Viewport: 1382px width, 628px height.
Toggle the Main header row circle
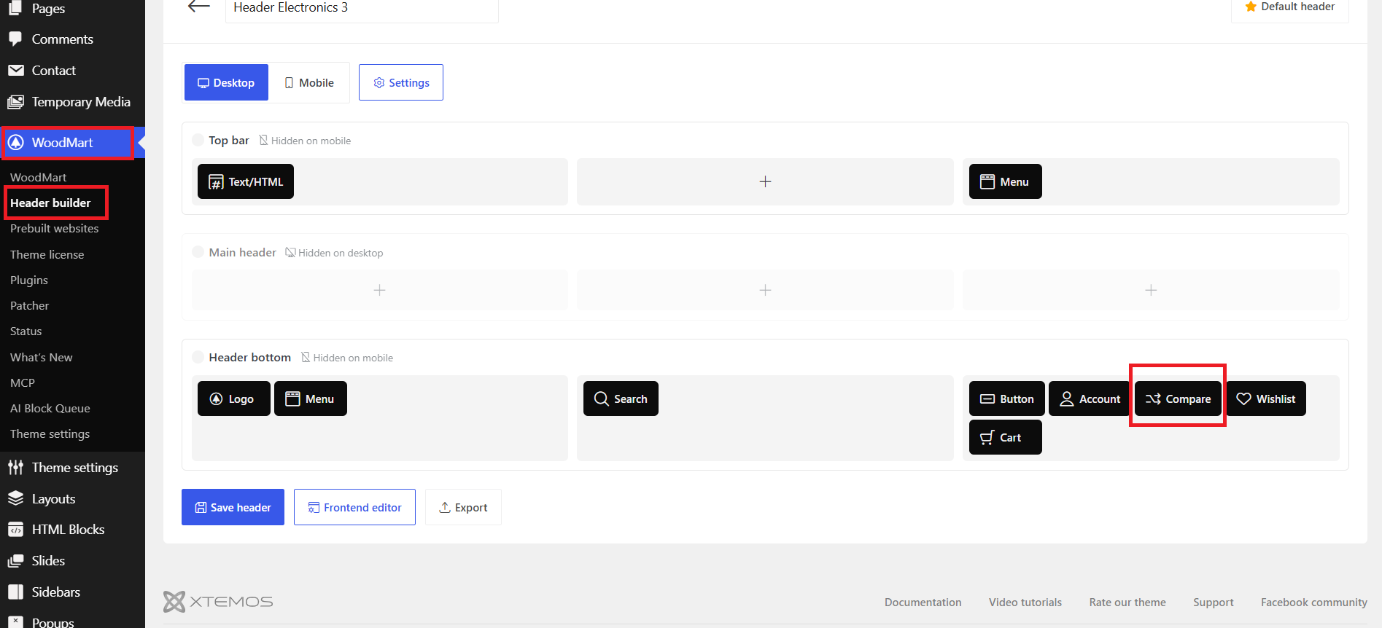click(198, 252)
